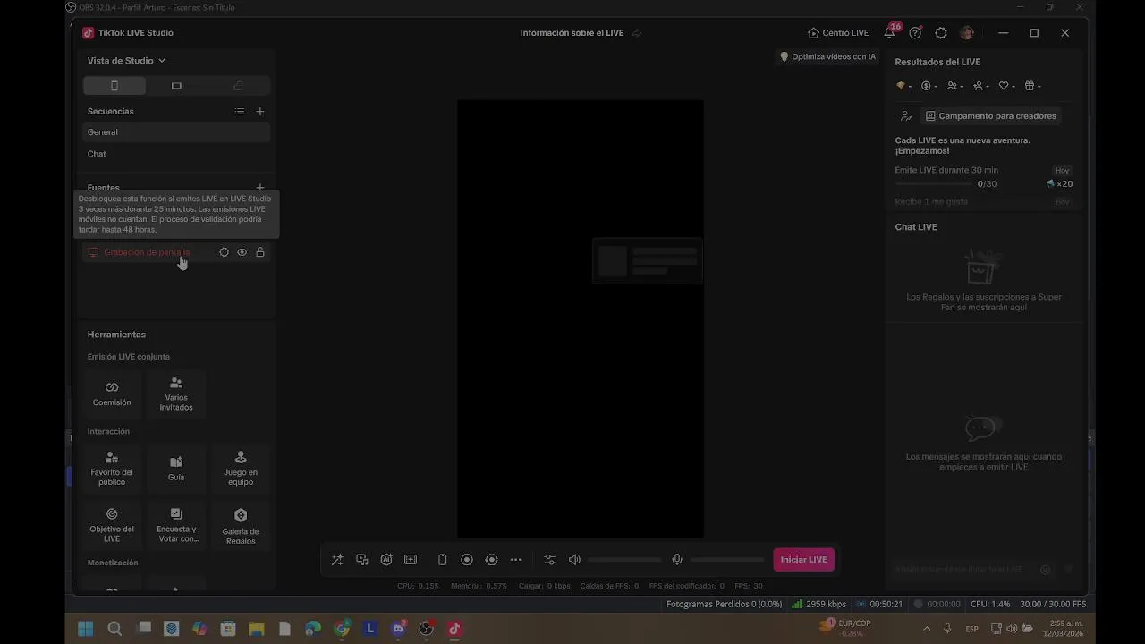Screen dimensions: 1145x644
Task: Click the phone device icon in bottom toolbar
Action: pyautogui.click(x=442, y=560)
